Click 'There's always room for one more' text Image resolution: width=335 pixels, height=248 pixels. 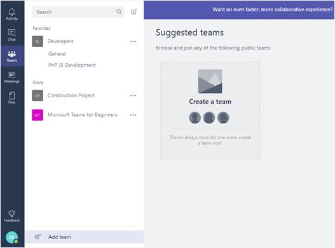[x=210, y=140]
